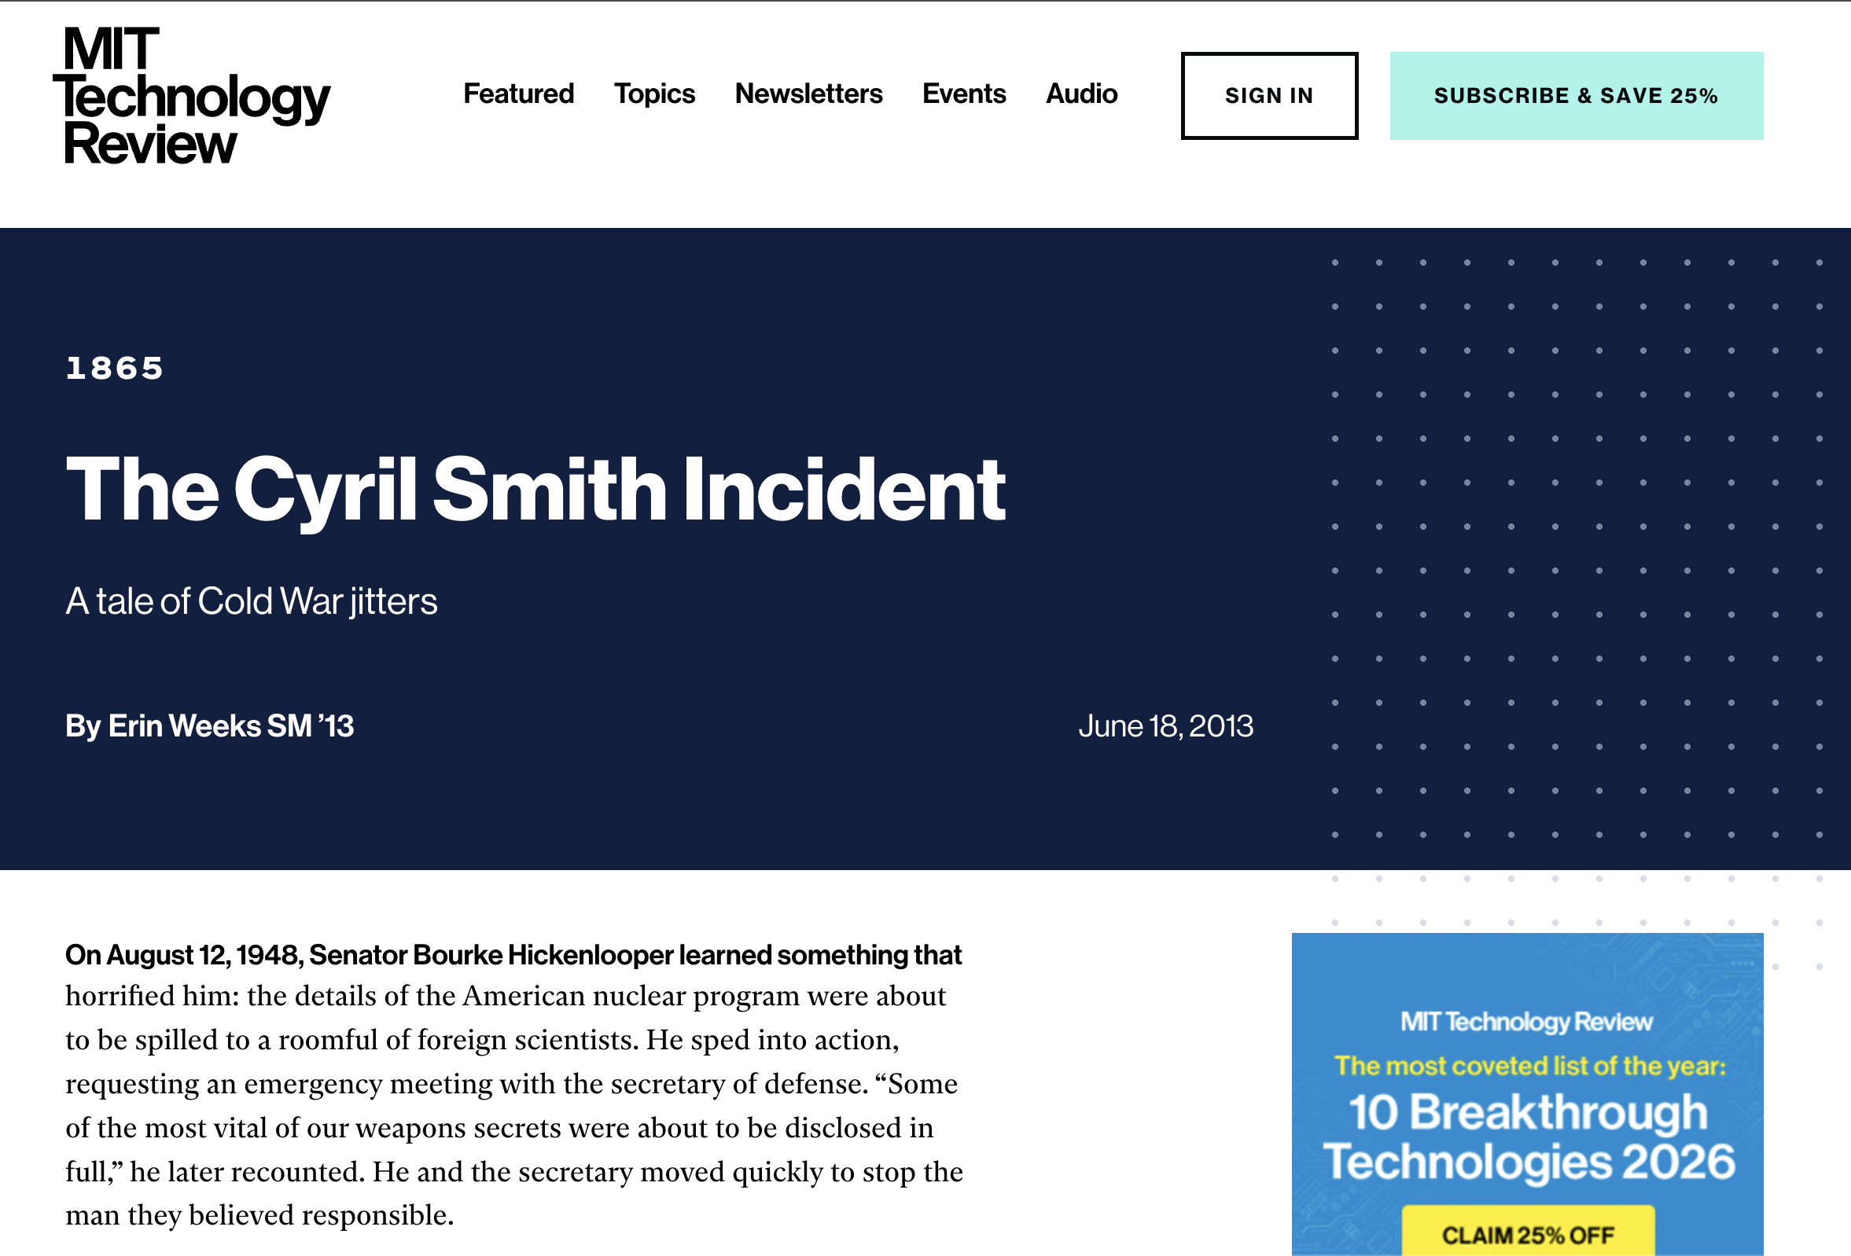Click the Claim 25% Off ad button
Screen dimensions: 1851x1256
click(1527, 1234)
